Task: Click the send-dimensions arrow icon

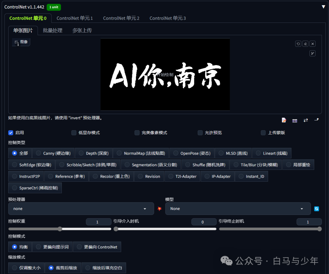Action: (316, 120)
